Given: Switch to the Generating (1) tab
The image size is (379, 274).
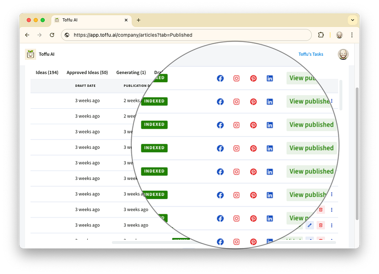Looking at the screenshot, I should click(131, 73).
